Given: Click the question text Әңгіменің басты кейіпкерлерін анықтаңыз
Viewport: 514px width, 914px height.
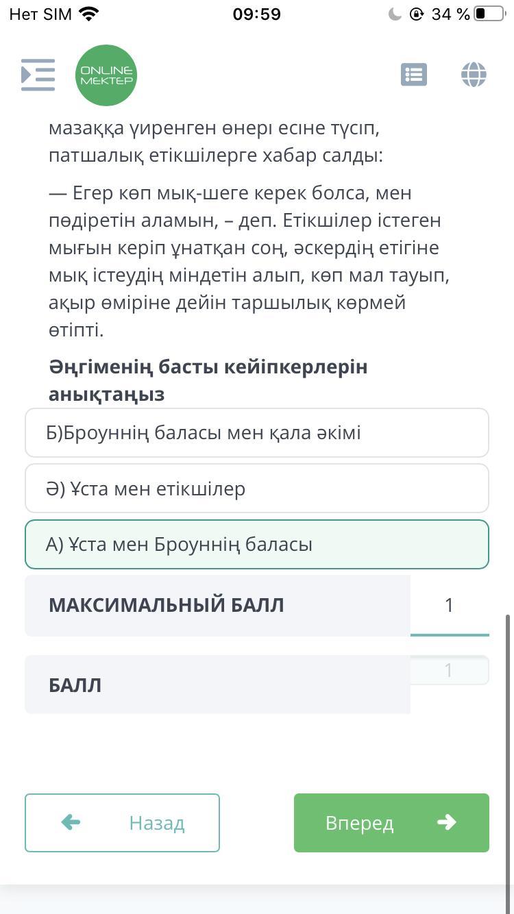Looking at the screenshot, I should coord(208,380).
